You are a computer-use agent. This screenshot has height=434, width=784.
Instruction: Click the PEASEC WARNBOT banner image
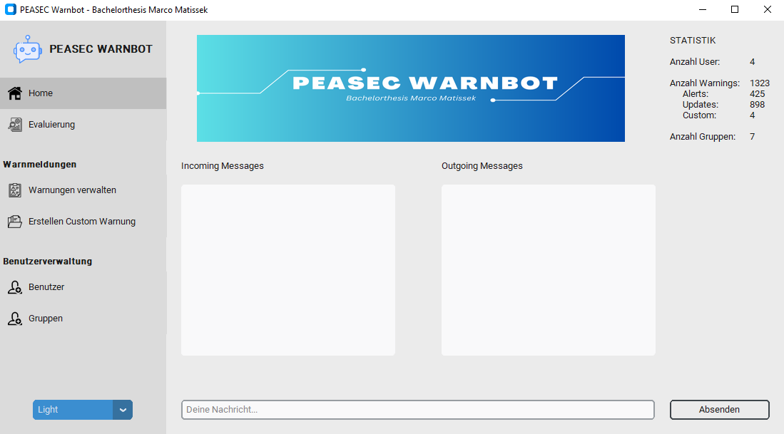410,88
